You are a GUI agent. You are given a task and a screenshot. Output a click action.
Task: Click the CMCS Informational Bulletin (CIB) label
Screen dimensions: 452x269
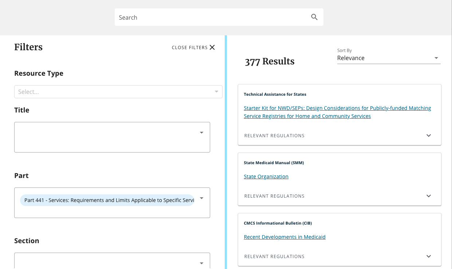(278, 223)
